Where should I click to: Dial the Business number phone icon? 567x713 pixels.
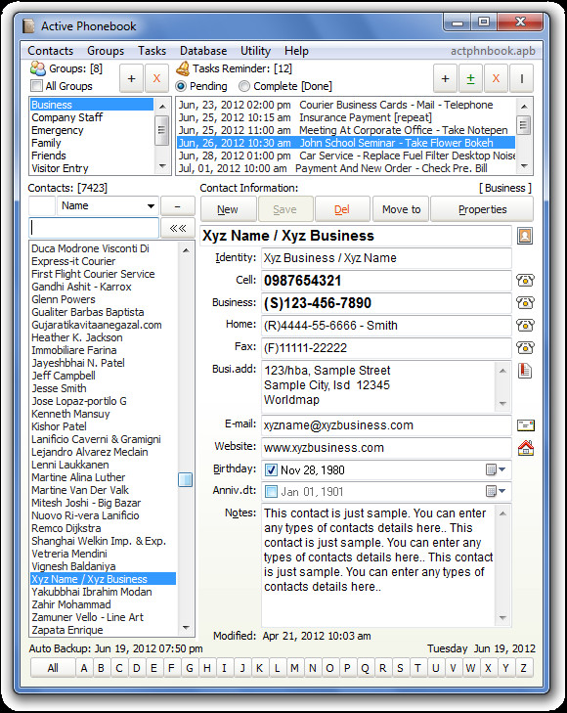[x=525, y=302]
